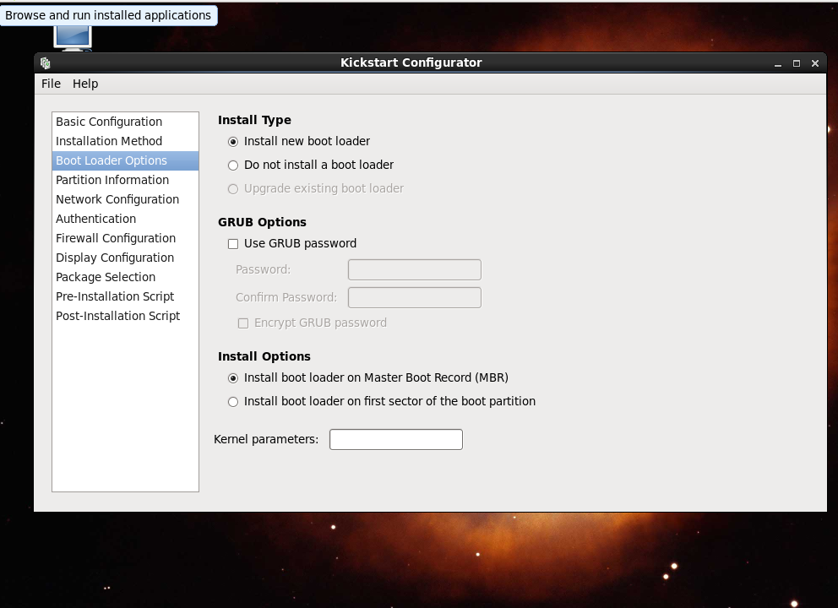Click the Install Options heading
838x608 pixels.
coord(264,356)
